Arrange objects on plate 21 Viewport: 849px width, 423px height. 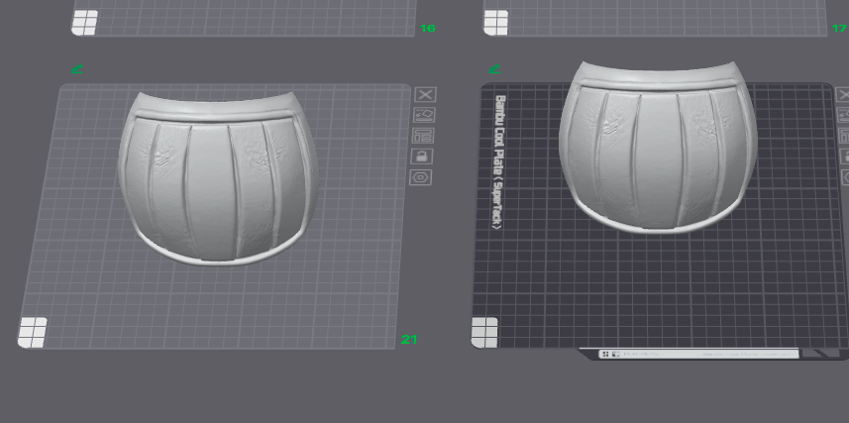pos(423,136)
